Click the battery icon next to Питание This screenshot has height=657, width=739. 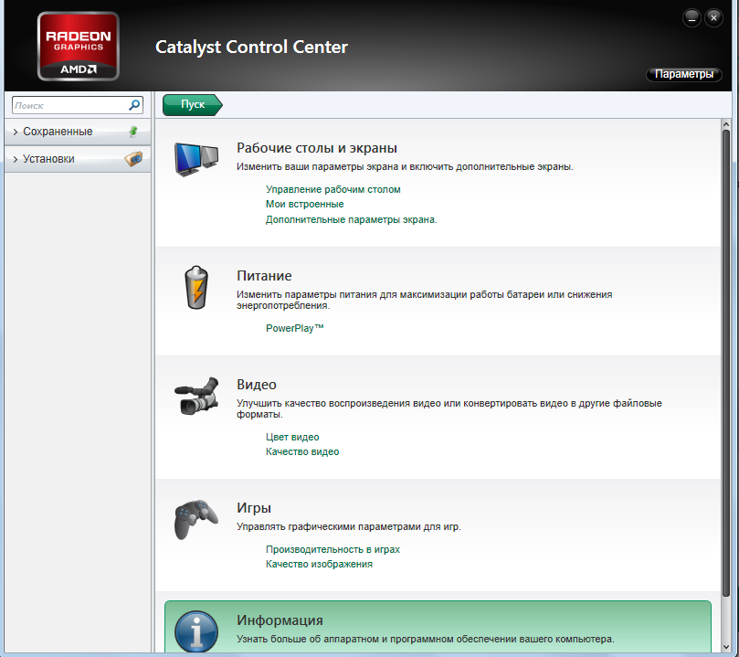click(x=196, y=288)
